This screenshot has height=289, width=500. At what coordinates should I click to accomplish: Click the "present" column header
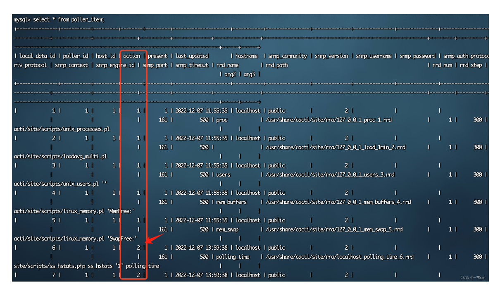click(157, 56)
